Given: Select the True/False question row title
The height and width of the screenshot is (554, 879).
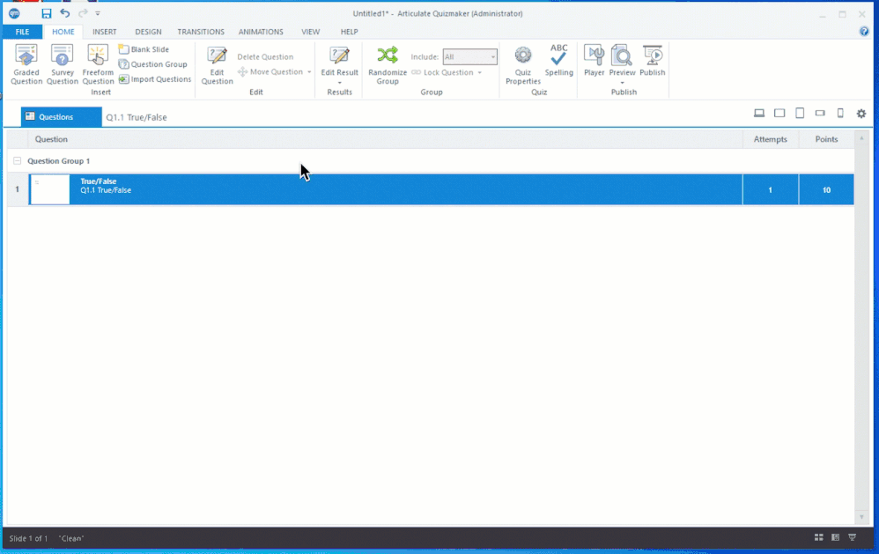Looking at the screenshot, I should pyautogui.click(x=98, y=181).
